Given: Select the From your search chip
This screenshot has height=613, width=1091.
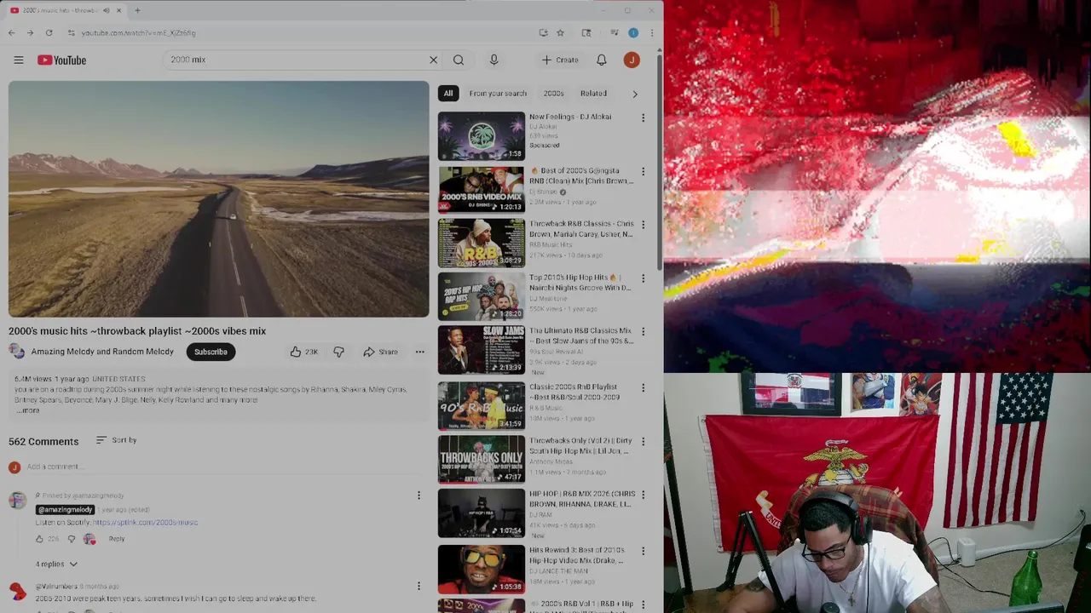Looking at the screenshot, I should point(498,94).
